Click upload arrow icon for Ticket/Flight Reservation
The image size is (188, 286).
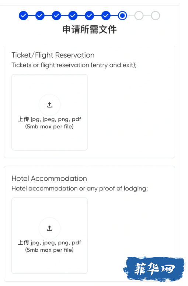coord(49,105)
